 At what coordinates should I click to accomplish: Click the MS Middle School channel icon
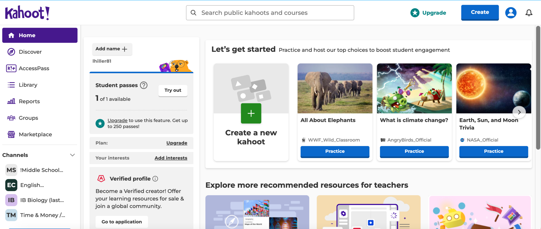click(11, 170)
